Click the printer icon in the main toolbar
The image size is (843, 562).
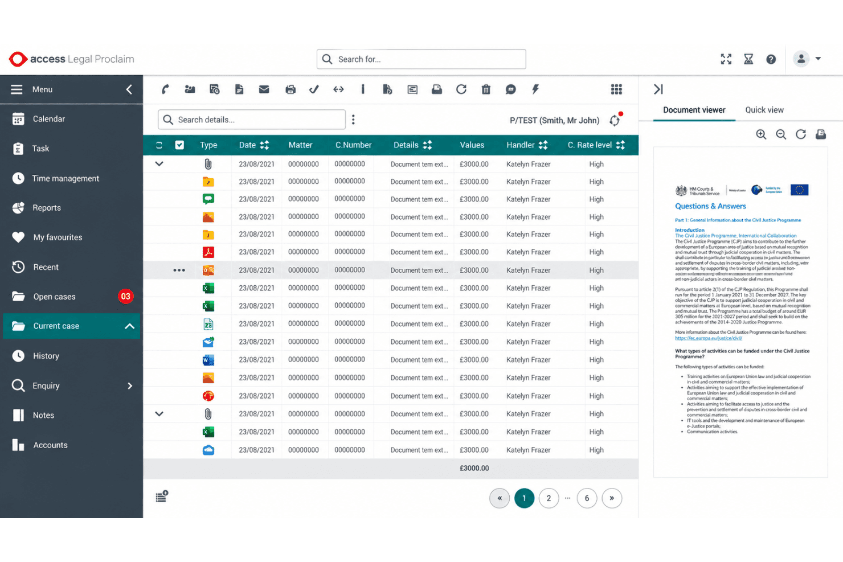tap(290, 89)
